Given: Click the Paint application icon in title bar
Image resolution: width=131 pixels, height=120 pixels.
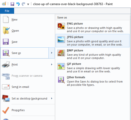Looking at the screenshot, I should point(4,4).
